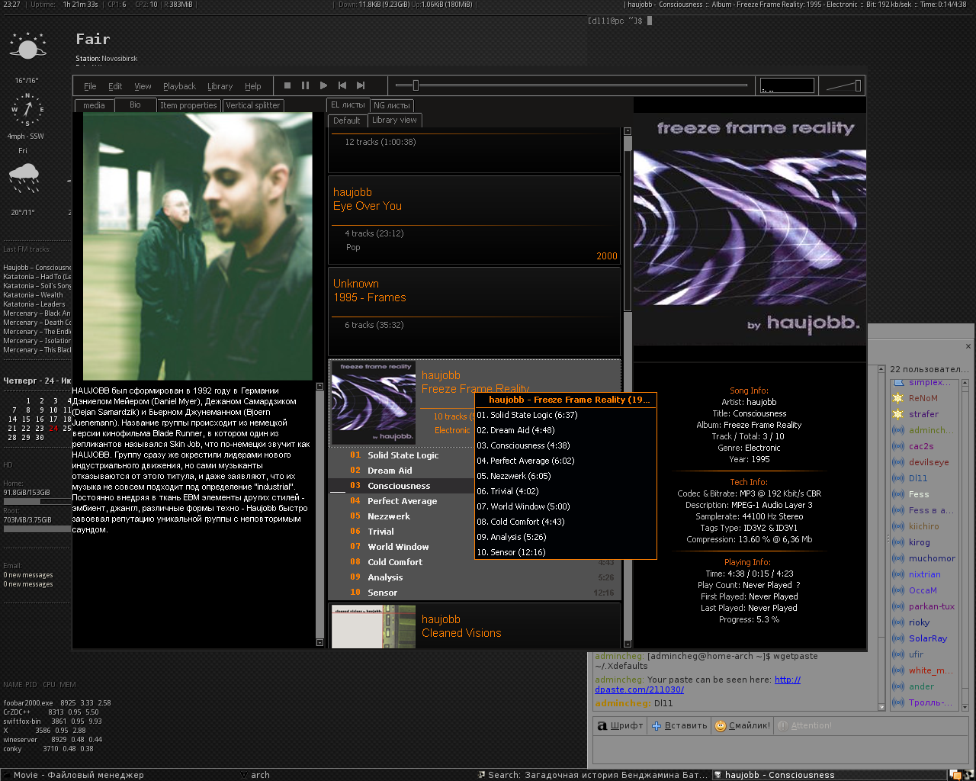Click the star icon beside ReNoM
This screenshot has height=781, width=976.
[x=897, y=398]
